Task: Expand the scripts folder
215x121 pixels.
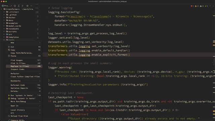Action: click(4, 32)
